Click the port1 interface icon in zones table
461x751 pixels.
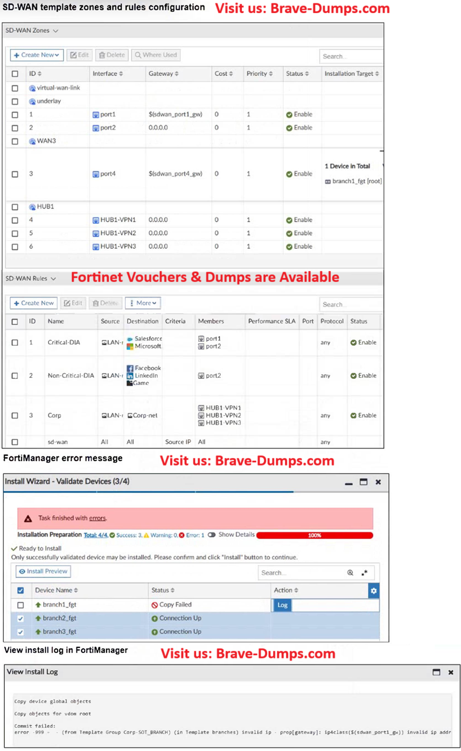96,115
